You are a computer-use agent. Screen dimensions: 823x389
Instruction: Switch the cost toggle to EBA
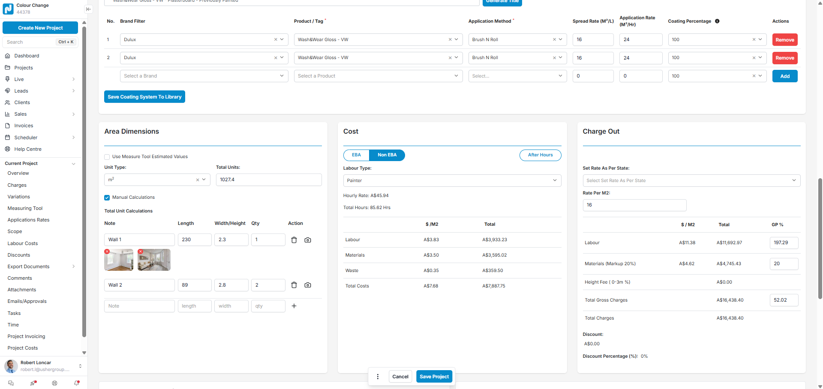[x=356, y=155]
